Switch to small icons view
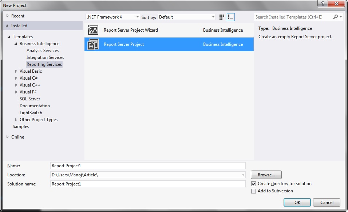348x212 pixels. coord(221,17)
